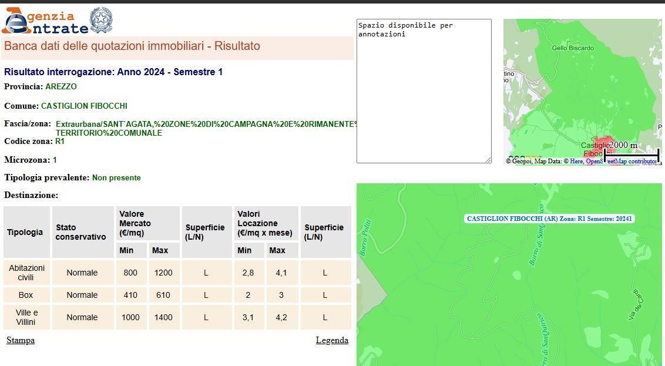Click the Valore Mercato column header
665x366 pixels.
(x=135, y=223)
